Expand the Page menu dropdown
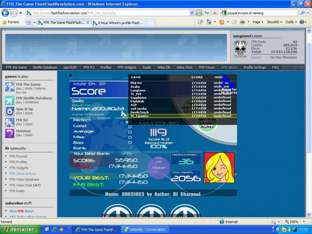 pos(258,22)
